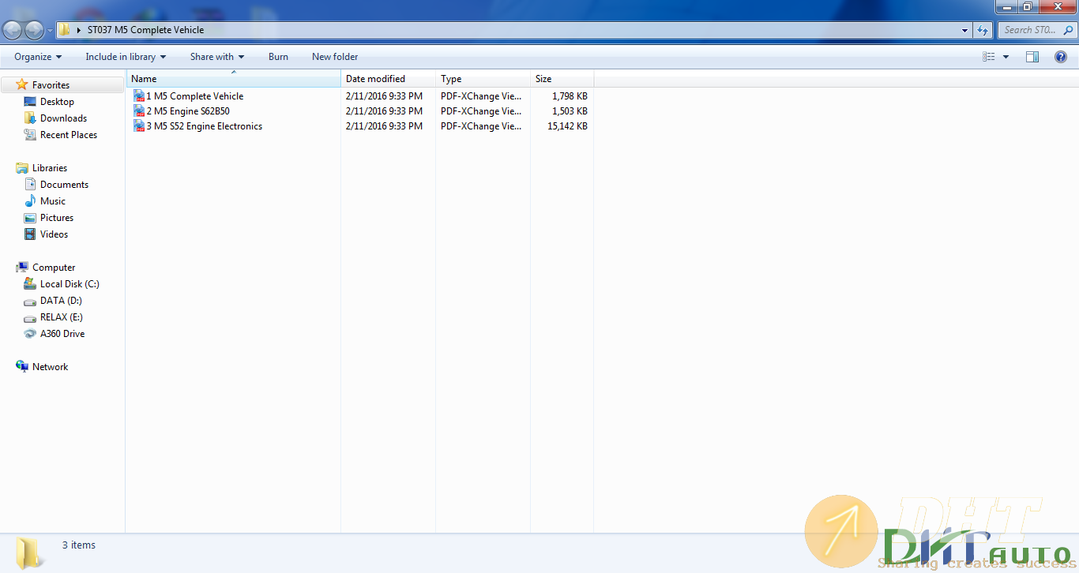Sort by the Type column header
Image resolution: width=1079 pixels, height=573 pixels.
tap(483, 79)
